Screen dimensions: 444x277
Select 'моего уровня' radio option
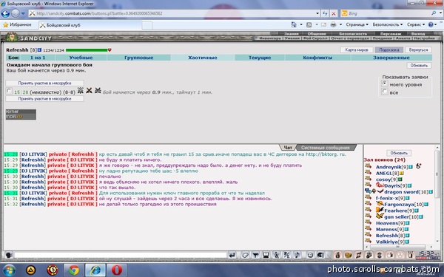point(384,83)
